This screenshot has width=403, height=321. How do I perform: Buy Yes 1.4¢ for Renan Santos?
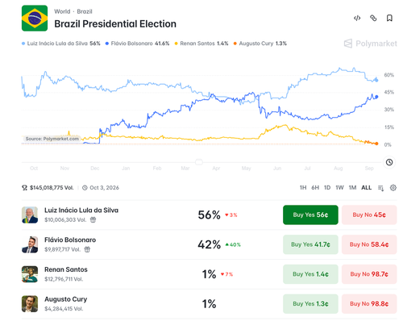coord(310,274)
